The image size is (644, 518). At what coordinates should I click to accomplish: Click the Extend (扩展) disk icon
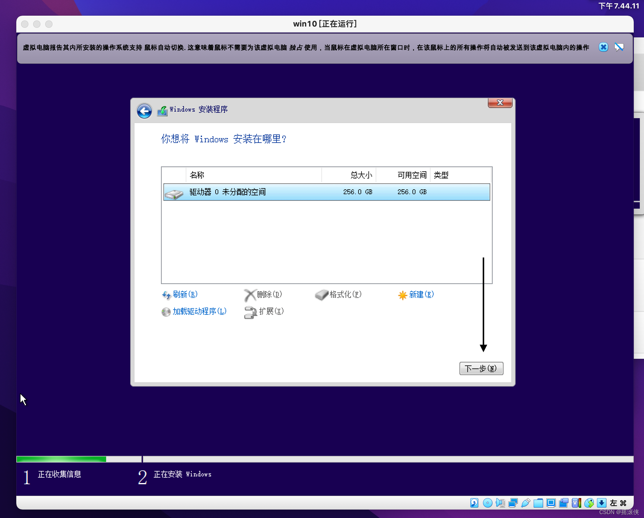pyautogui.click(x=250, y=312)
